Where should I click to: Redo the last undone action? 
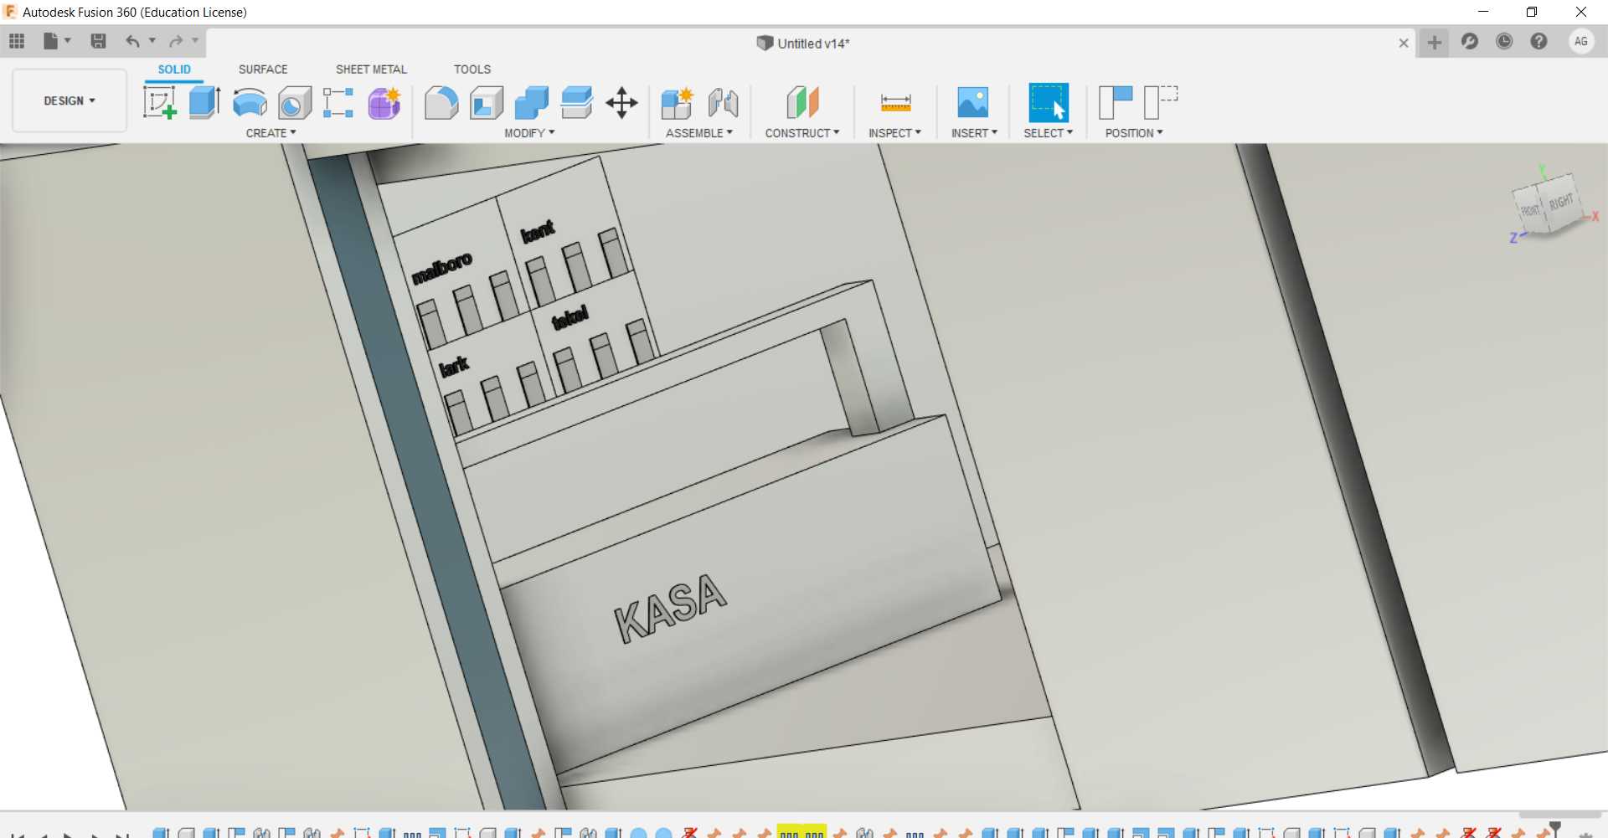coord(176,41)
